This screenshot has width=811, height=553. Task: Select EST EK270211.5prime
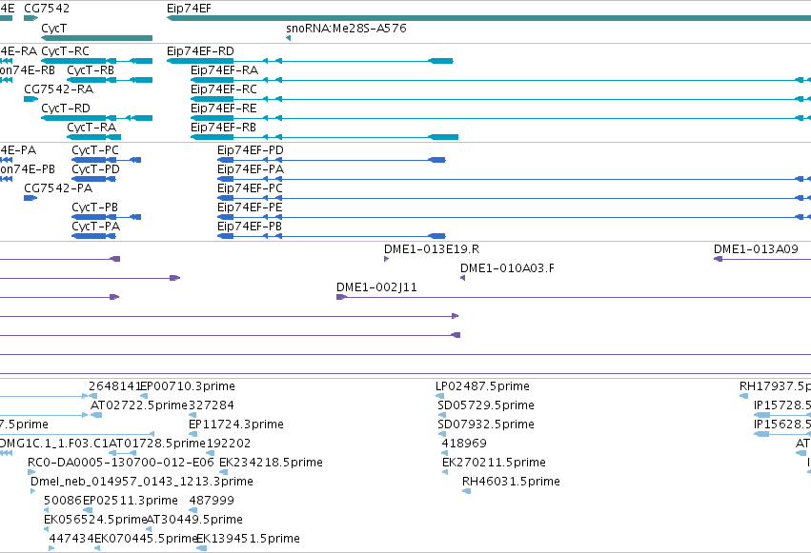pos(445,472)
